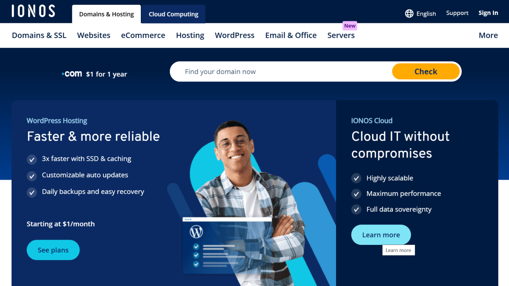This screenshot has width=509, height=286.
Task: Click the IONOS logo
Action: pos(33,11)
